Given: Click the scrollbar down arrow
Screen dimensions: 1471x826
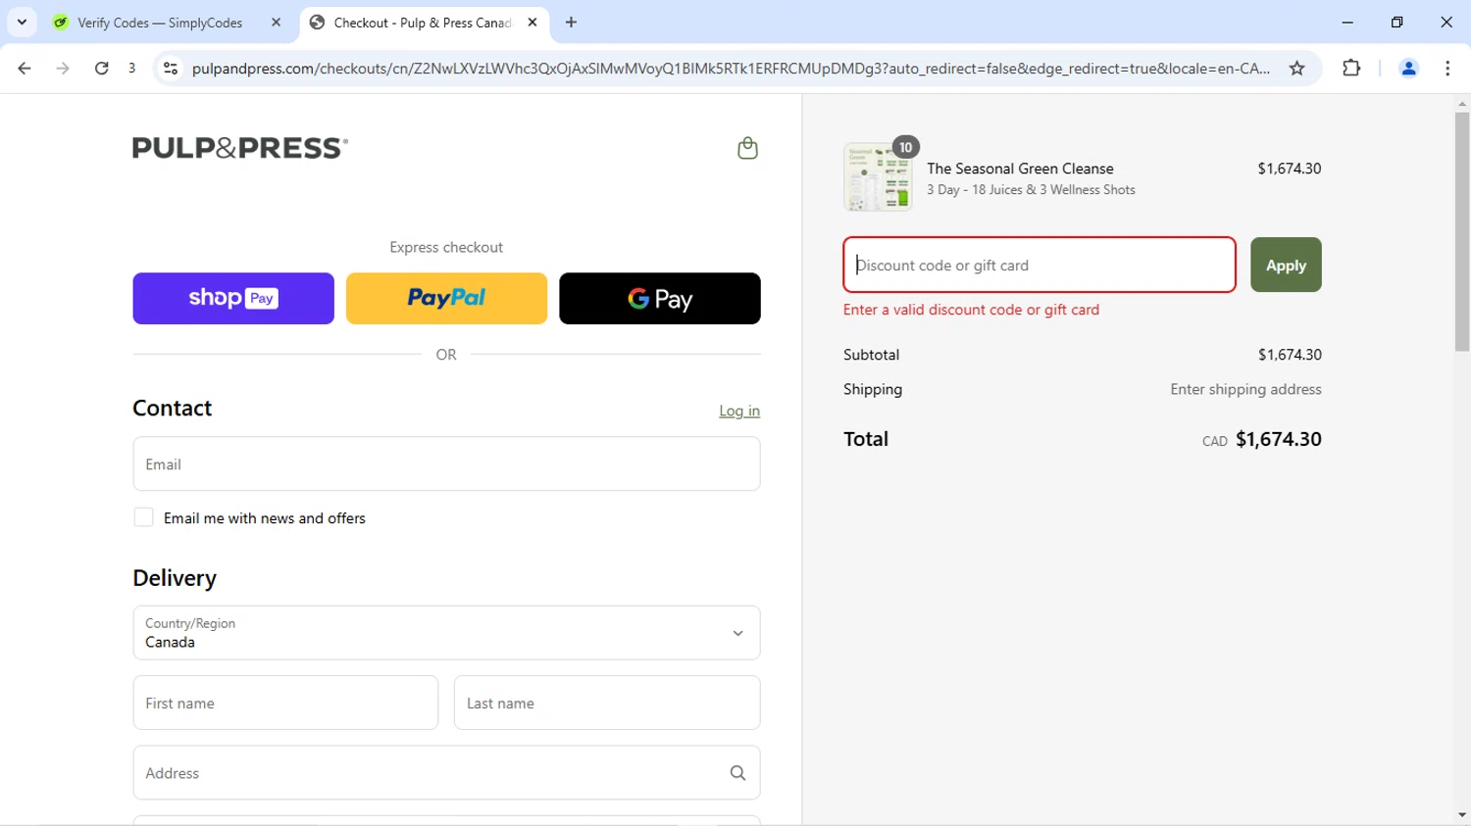Looking at the screenshot, I should click(x=1462, y=815).
